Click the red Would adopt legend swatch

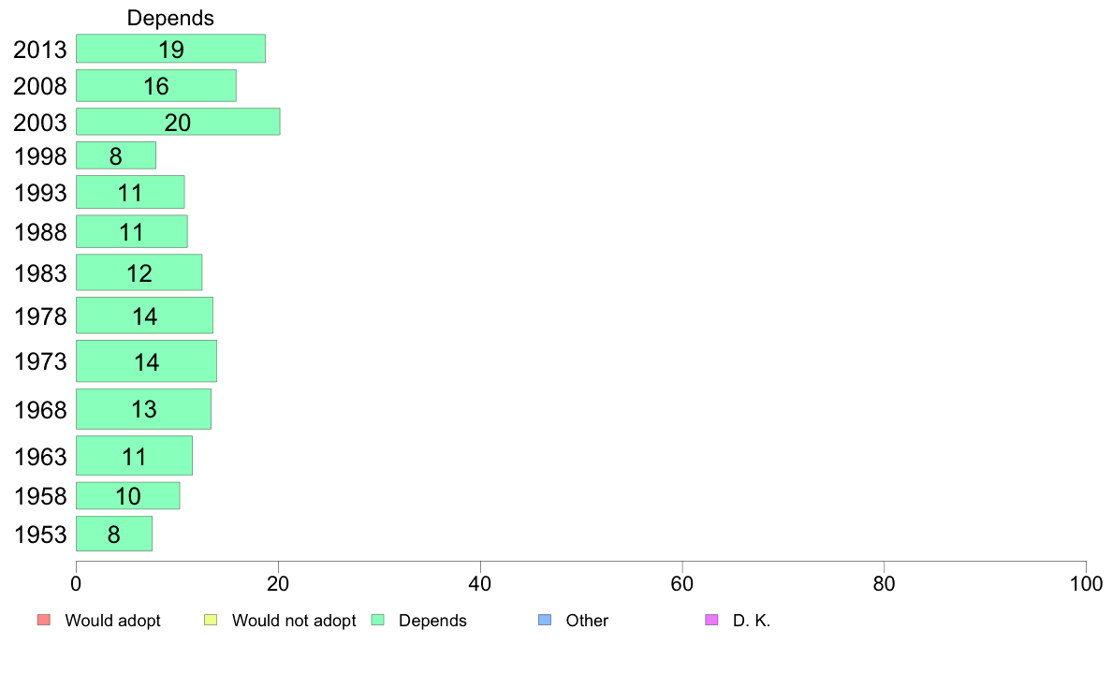[x=44, y=620]
